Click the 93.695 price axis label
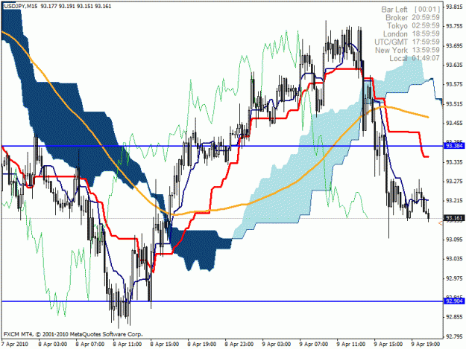The width and height of the screenshot is (466, 349). click(454, 45)
